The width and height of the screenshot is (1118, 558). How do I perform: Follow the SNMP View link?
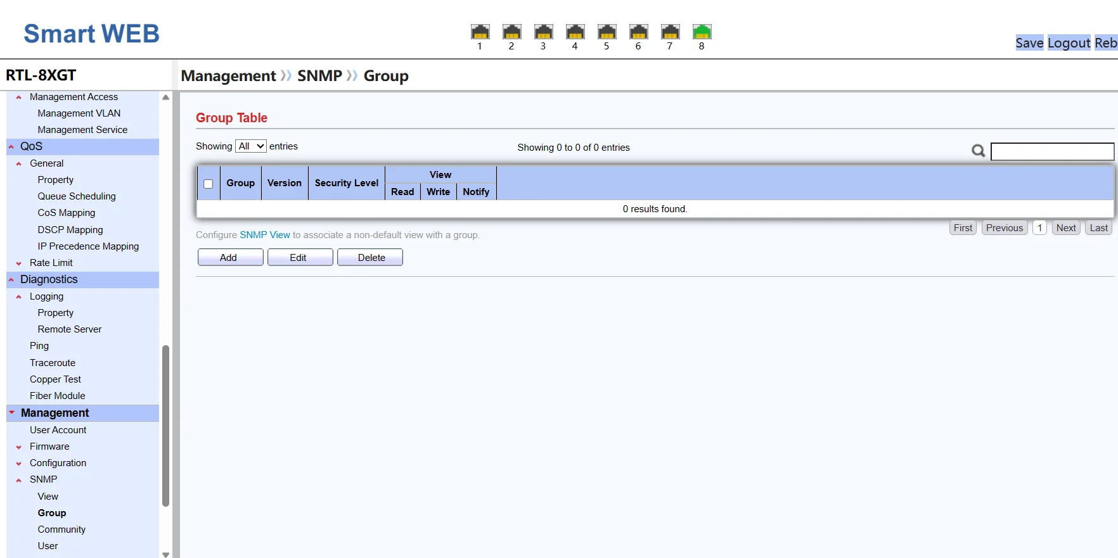point(264,235)
